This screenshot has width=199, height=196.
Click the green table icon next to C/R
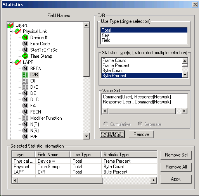(25, 75)
